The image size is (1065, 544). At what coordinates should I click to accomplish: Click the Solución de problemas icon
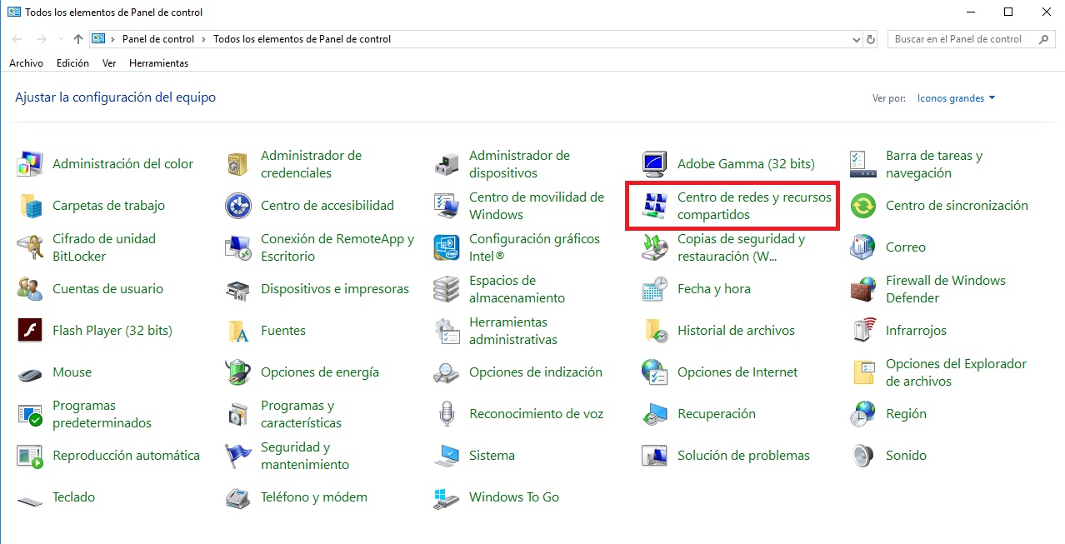click(x=655, y=456)
